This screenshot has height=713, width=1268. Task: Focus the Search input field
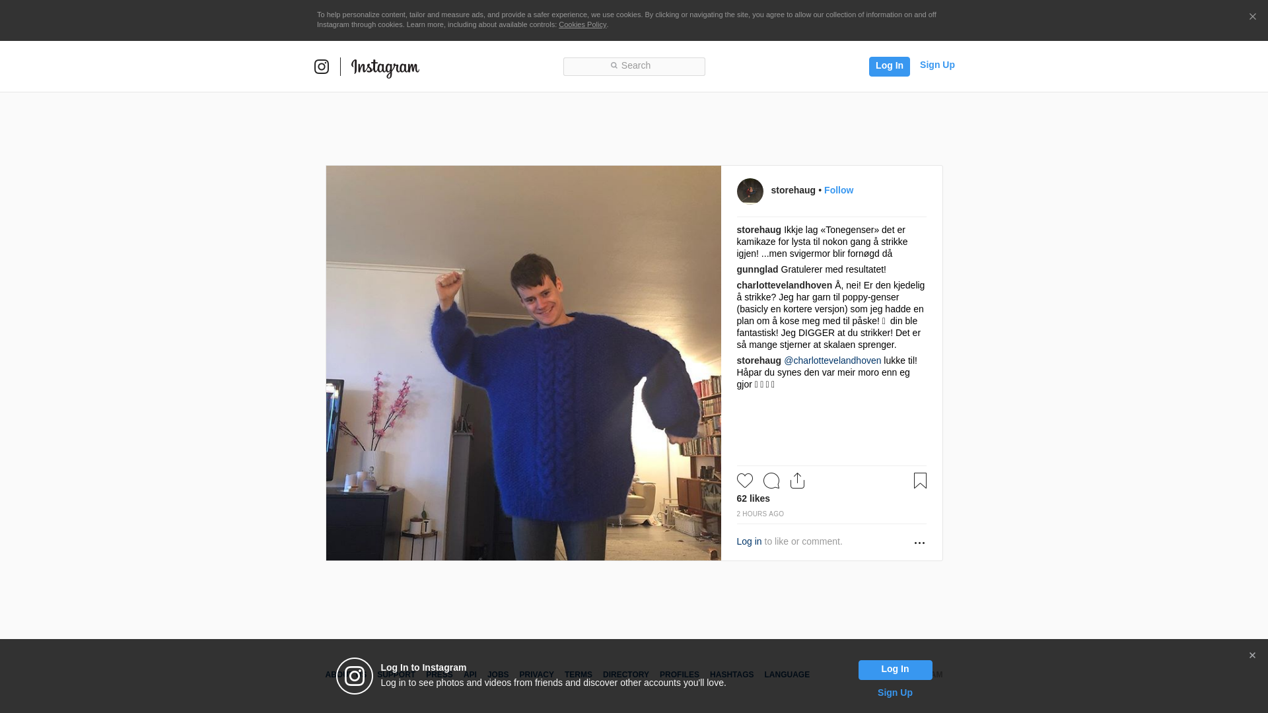634,67
